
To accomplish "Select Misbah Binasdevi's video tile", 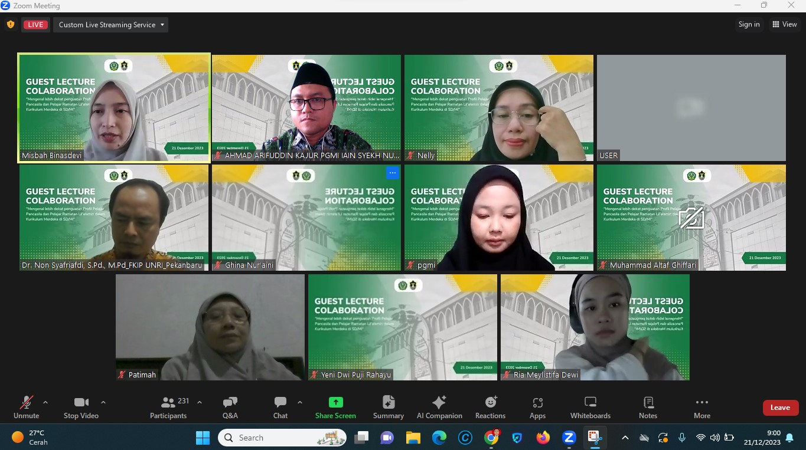I will coord(114,107).
